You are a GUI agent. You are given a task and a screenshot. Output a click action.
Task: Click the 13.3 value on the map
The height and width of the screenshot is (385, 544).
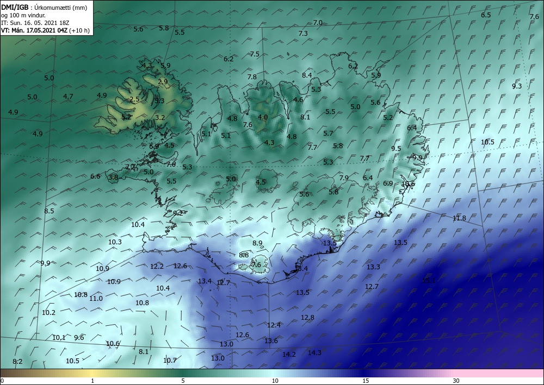[373, 267]
